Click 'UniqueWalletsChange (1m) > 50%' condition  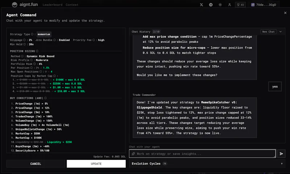click(x=38, y=129)
